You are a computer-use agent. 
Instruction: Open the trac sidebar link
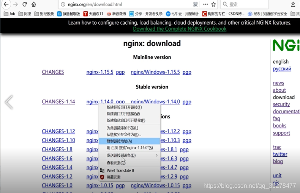click(x=277, y=147)
